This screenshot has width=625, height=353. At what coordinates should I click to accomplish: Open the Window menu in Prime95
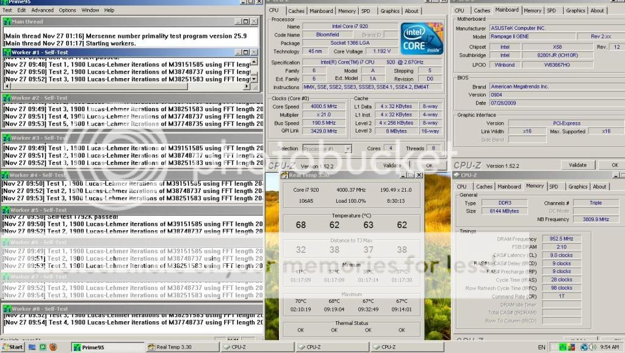(x=90, y=10)
